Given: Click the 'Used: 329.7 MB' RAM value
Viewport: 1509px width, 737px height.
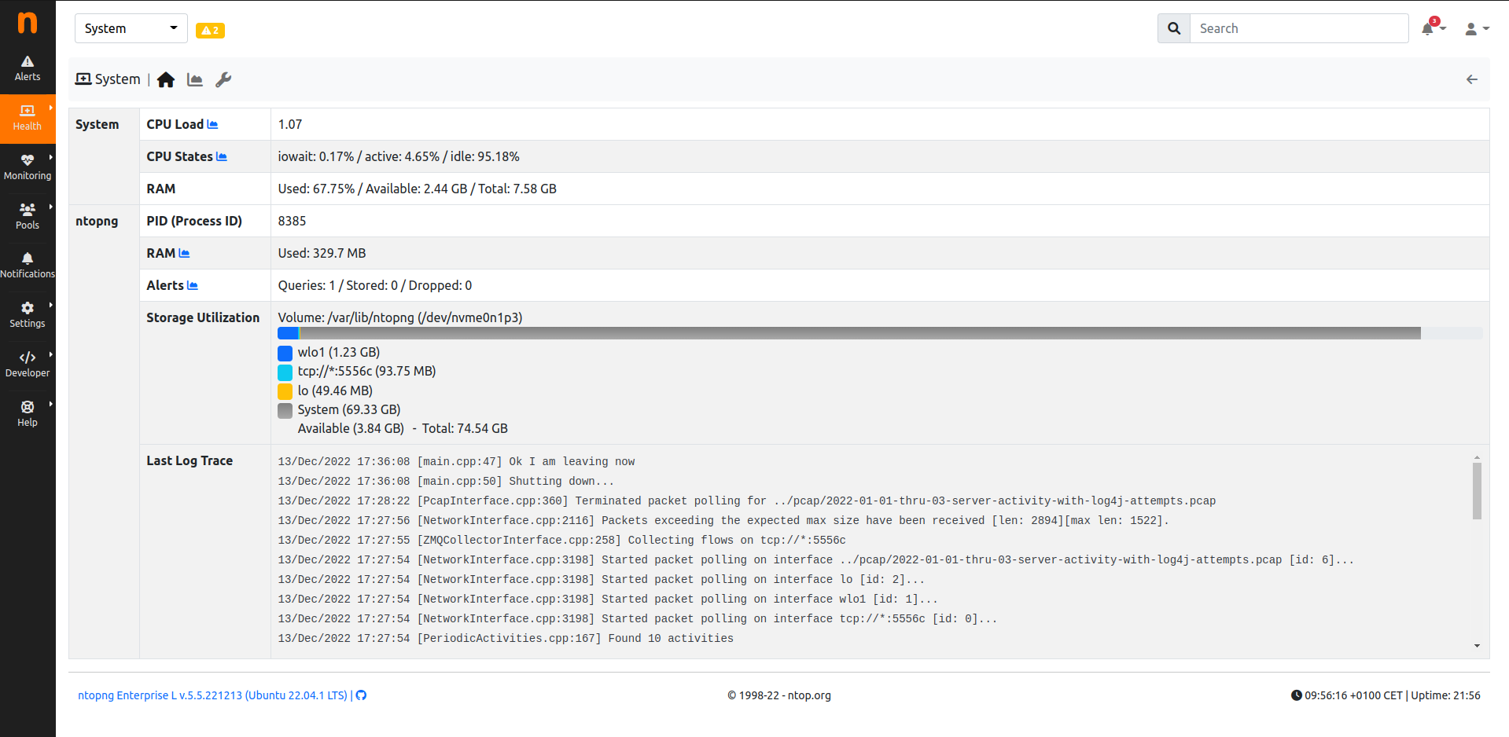Looking at the screenshot, I should click(x=322, y=253).
